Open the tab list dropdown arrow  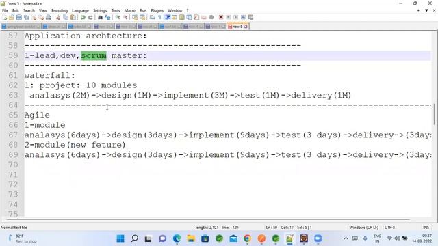426,11
